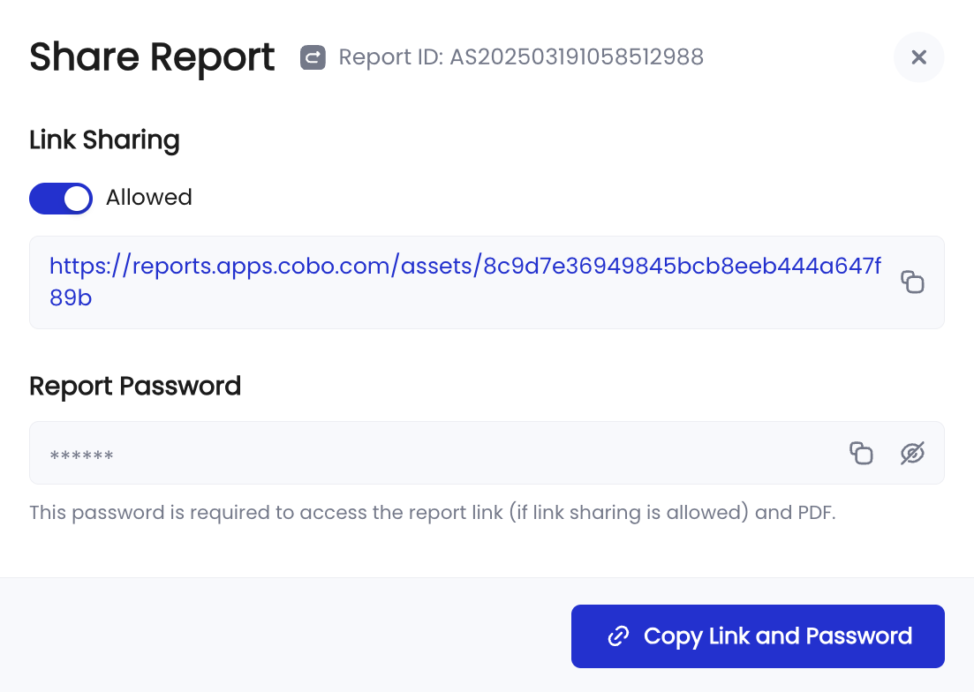
Task: Click the Share Report title
Action: coord(152,57)
